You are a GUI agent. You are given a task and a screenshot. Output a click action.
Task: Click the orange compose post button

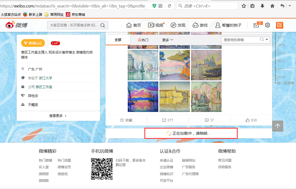coord(280,25)
